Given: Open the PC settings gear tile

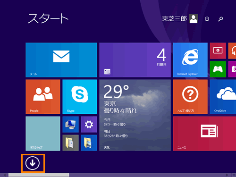Looking at the screenshot, I should point(89,125).
